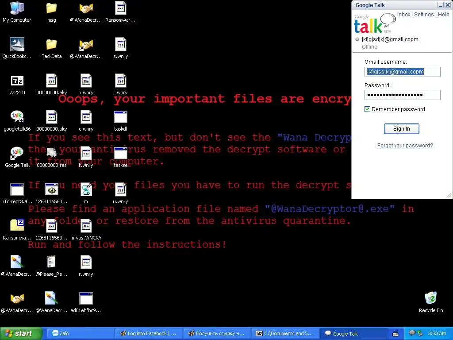Click the Offline status text in Google Talk

pyautogui.click(x=369, y=47)
